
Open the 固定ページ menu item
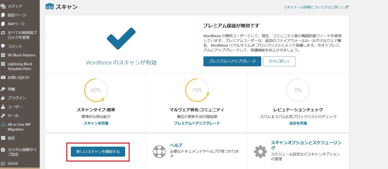point(17,15)
